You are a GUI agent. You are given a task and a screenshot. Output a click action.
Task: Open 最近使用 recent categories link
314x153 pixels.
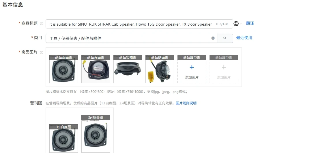pos(244,38)
